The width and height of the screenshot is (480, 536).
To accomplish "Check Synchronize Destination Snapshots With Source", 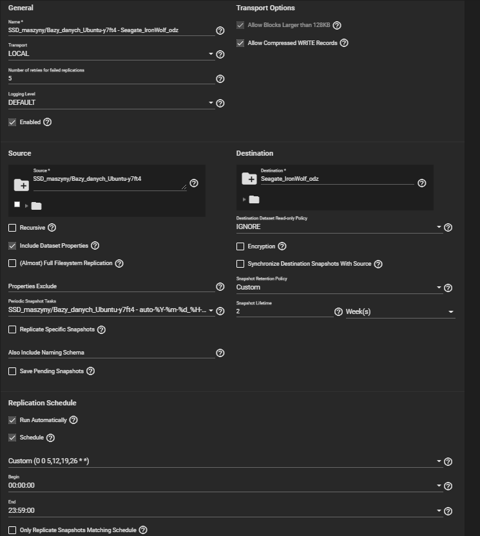I will (240, 264).
